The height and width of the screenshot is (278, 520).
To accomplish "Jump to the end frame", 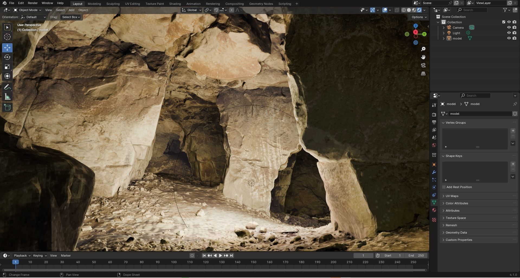I will [231, 256].
